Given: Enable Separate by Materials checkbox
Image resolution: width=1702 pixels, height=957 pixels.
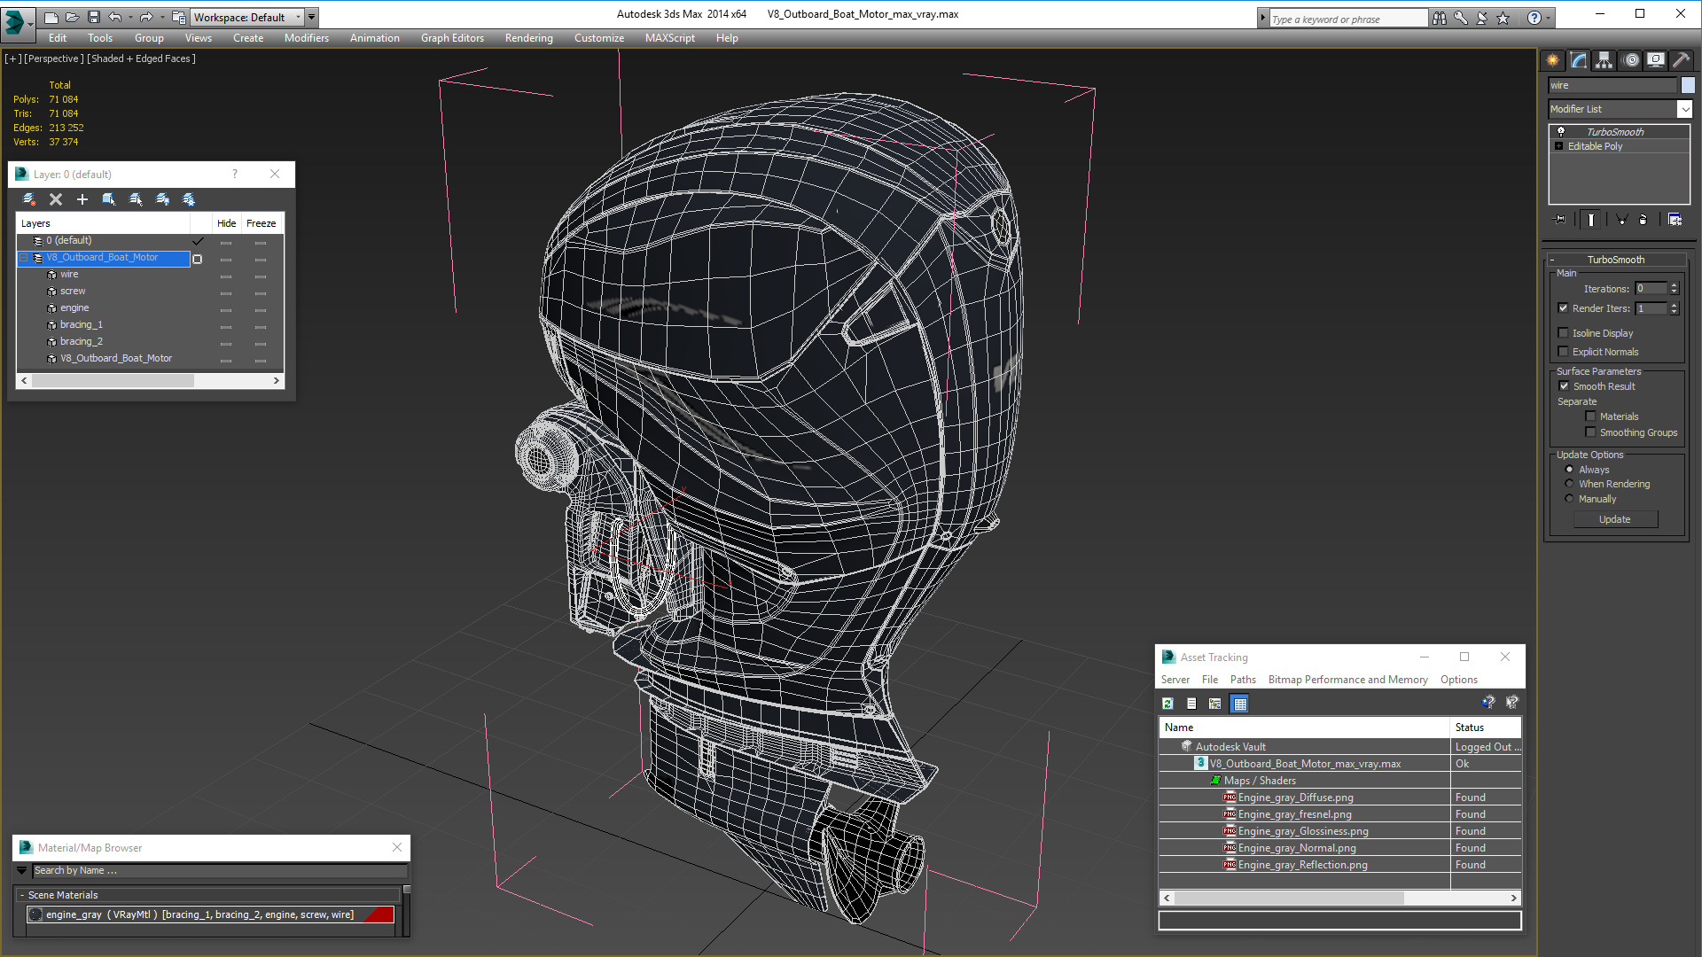Looking at the screenshot, I should pos(1590,416).
